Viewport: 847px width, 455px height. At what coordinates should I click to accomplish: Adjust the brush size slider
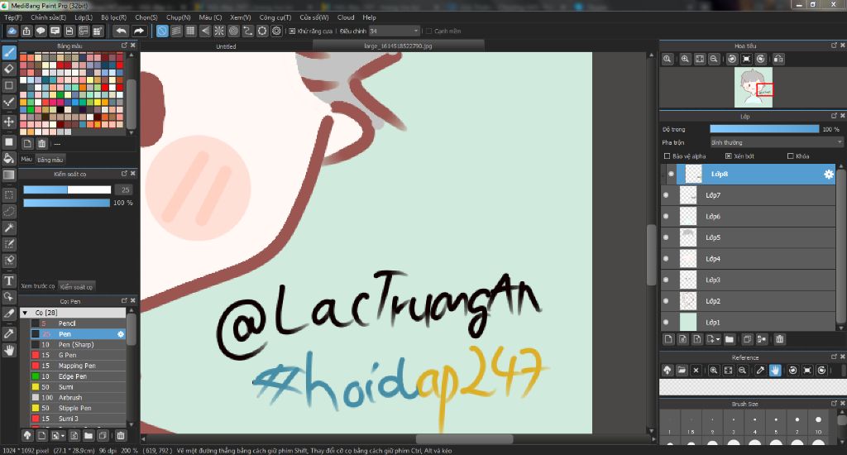tap(67, 189)
